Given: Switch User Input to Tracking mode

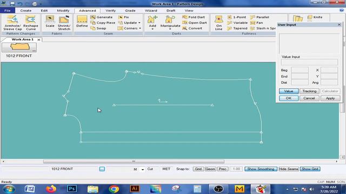Looking at the screenshot, I should (x=309, y=91).
